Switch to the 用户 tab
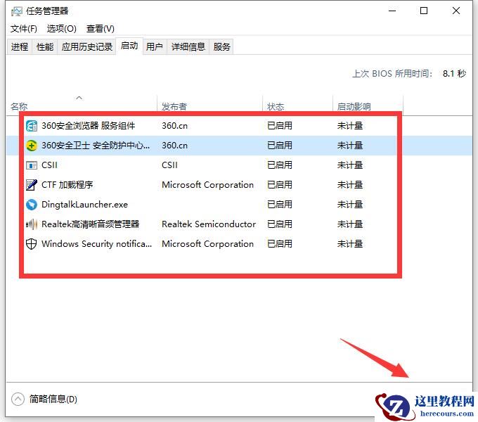Image resolution: width=478 pixels, height=422 pixels. coord(154,46)
